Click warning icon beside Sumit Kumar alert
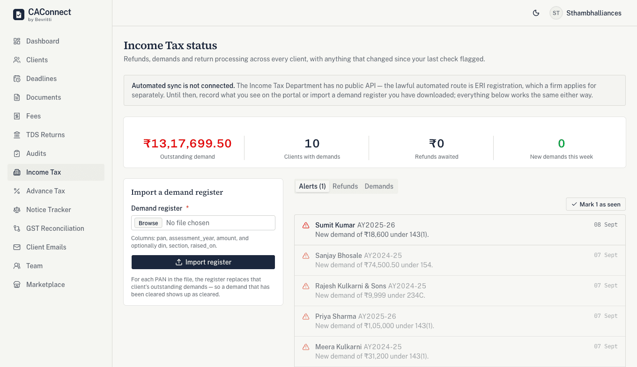 (306, 225)
